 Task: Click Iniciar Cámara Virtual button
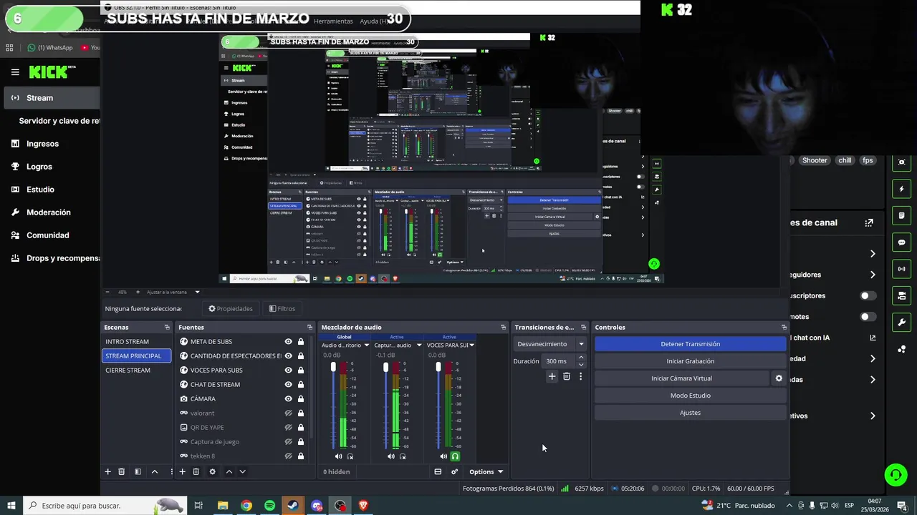pyautogui.click(x=681, y=378)
